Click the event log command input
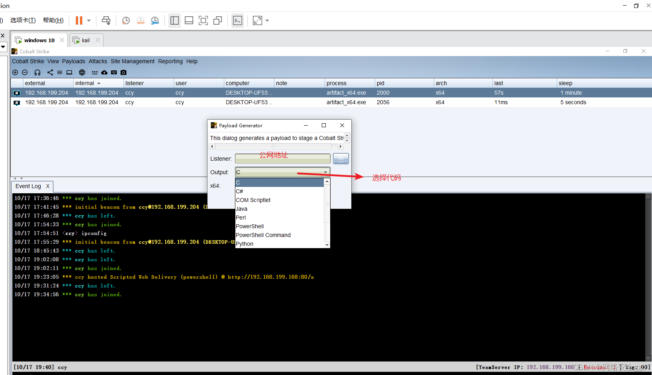This screenshot has height=375, width=652. [331, 373]
